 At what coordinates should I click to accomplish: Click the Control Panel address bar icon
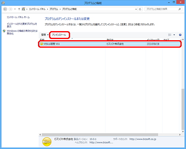pos(23,9)
